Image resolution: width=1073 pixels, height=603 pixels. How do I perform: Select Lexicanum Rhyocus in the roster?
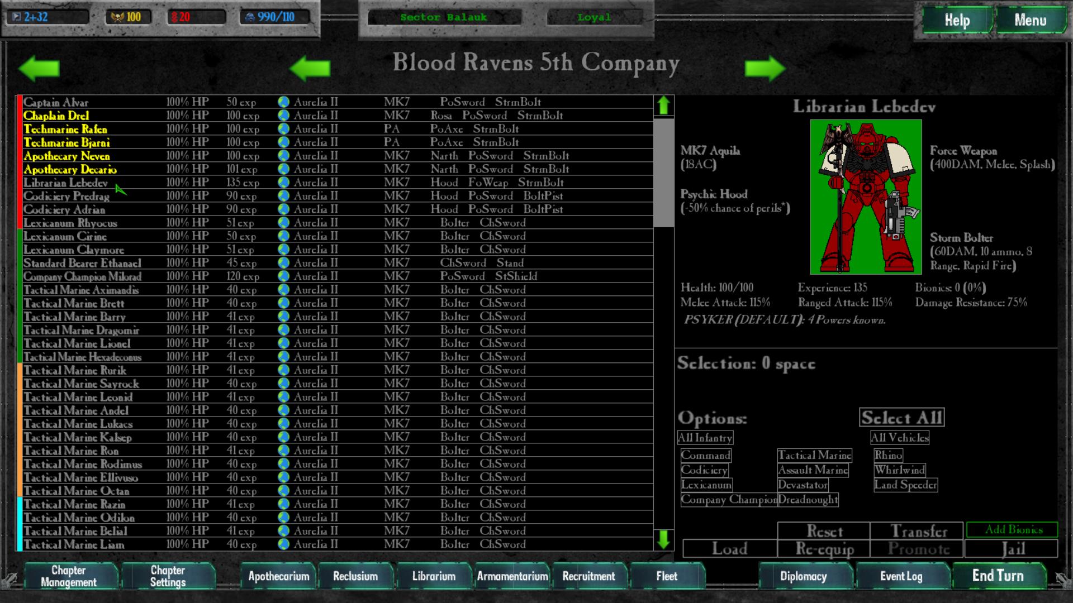pyautogui.click(x=338, y=223)
